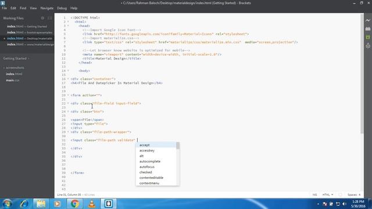372x209 pixels.
Task: Collapse the html tag fold at line 2
Action: pyautogui.click(x=68, y=22)
